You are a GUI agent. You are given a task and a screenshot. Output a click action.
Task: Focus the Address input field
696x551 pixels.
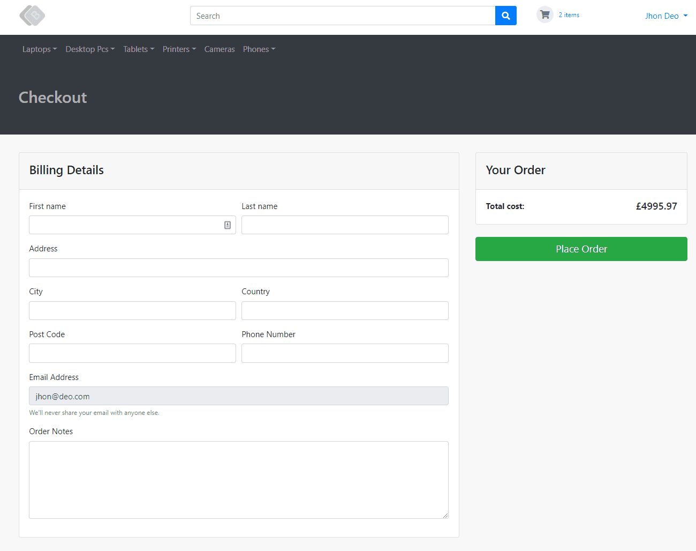click(x=238, y=267)
